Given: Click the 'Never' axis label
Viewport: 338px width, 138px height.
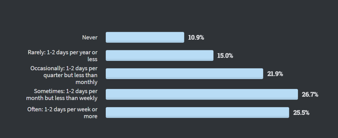Looking at the screenshot, I should (90, 37).
